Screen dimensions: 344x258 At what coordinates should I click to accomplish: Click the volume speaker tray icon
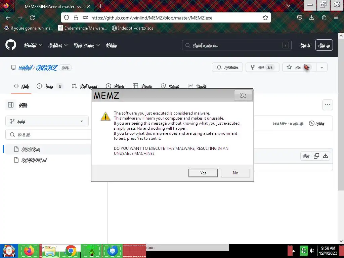click(312, 251)
